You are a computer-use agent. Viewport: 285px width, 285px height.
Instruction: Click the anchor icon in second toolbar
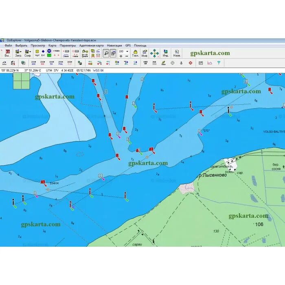[x=181, y=63]
